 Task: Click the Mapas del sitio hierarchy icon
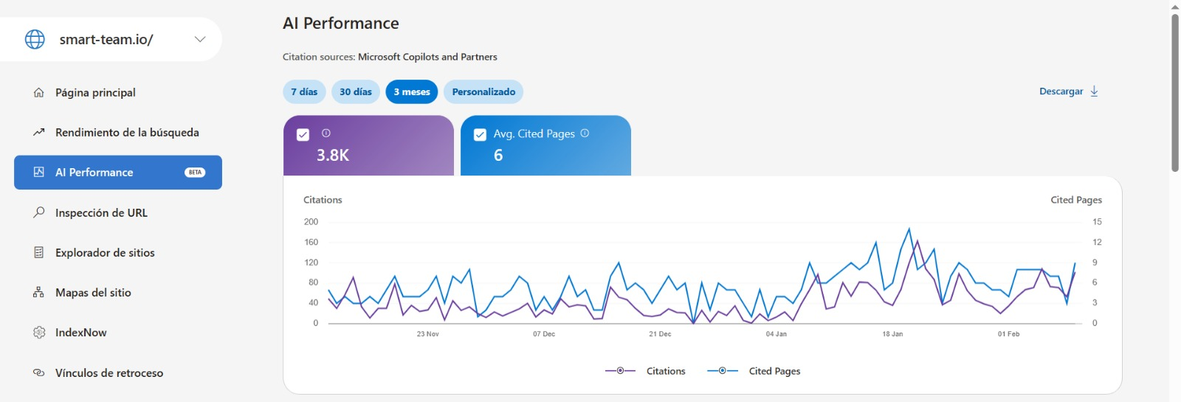coord(39,293)
